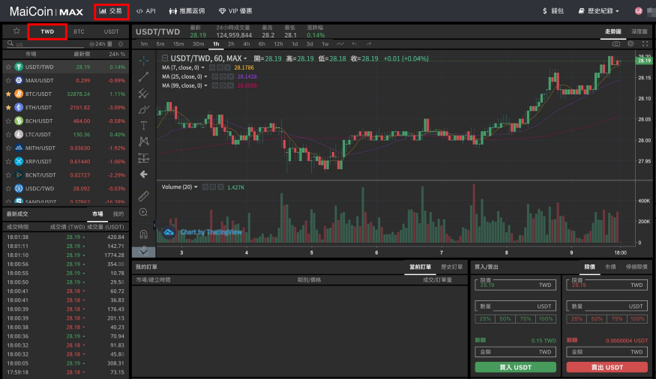Set sell quantity to 100%
The width and height of the screenshot is (656, 379).
coord(637,319)
